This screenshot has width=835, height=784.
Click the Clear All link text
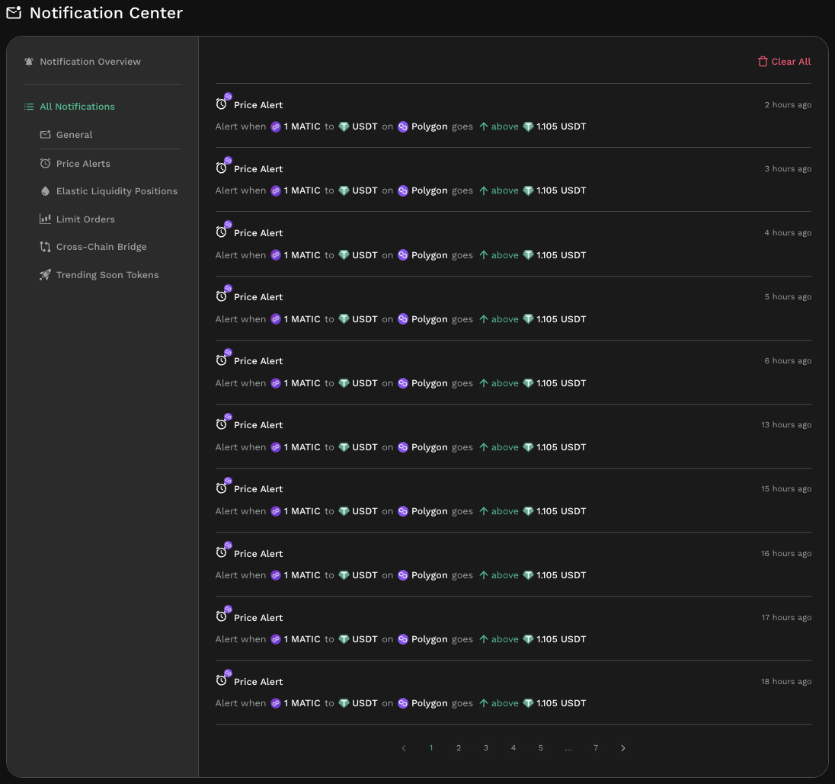click(791, 62)
